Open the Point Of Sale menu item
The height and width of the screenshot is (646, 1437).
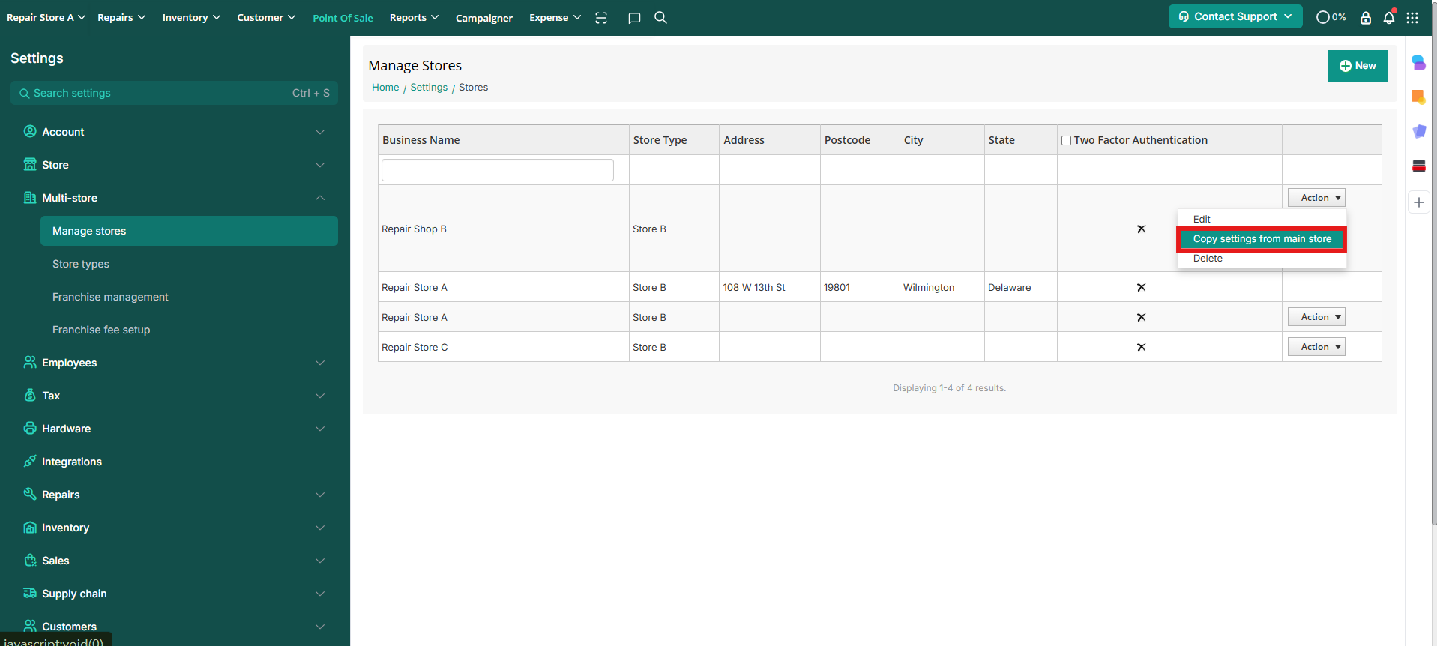point(343,18)
